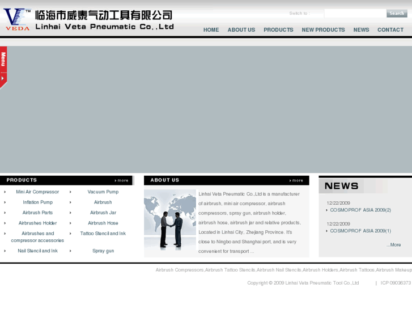The image size is (412, 309).
Task: Open Airbrushes Holder category
Action: (x=37, y=223)
